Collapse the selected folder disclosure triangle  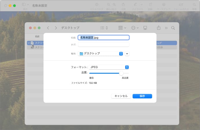(x=29, y=43)
